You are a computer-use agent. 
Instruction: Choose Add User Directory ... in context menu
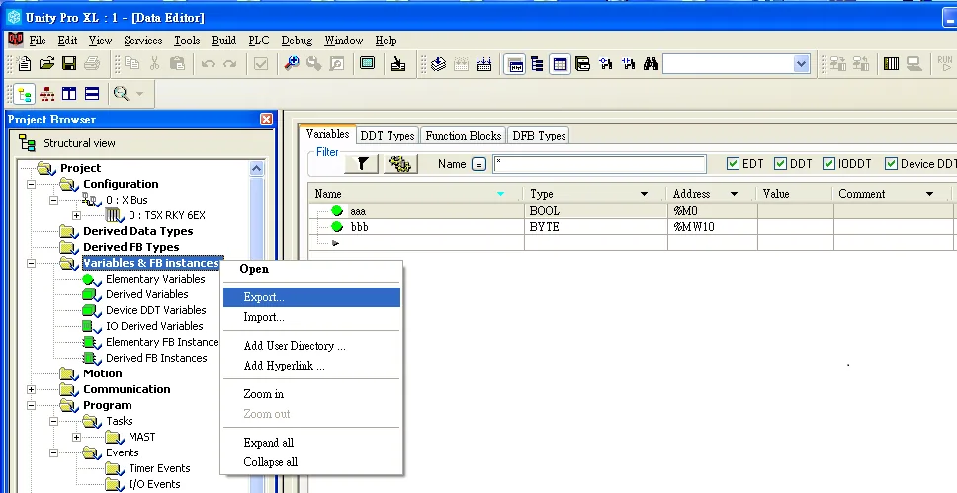pos(311,346)
